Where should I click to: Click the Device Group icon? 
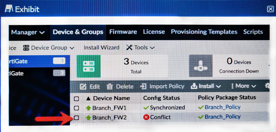pos(26,48)
